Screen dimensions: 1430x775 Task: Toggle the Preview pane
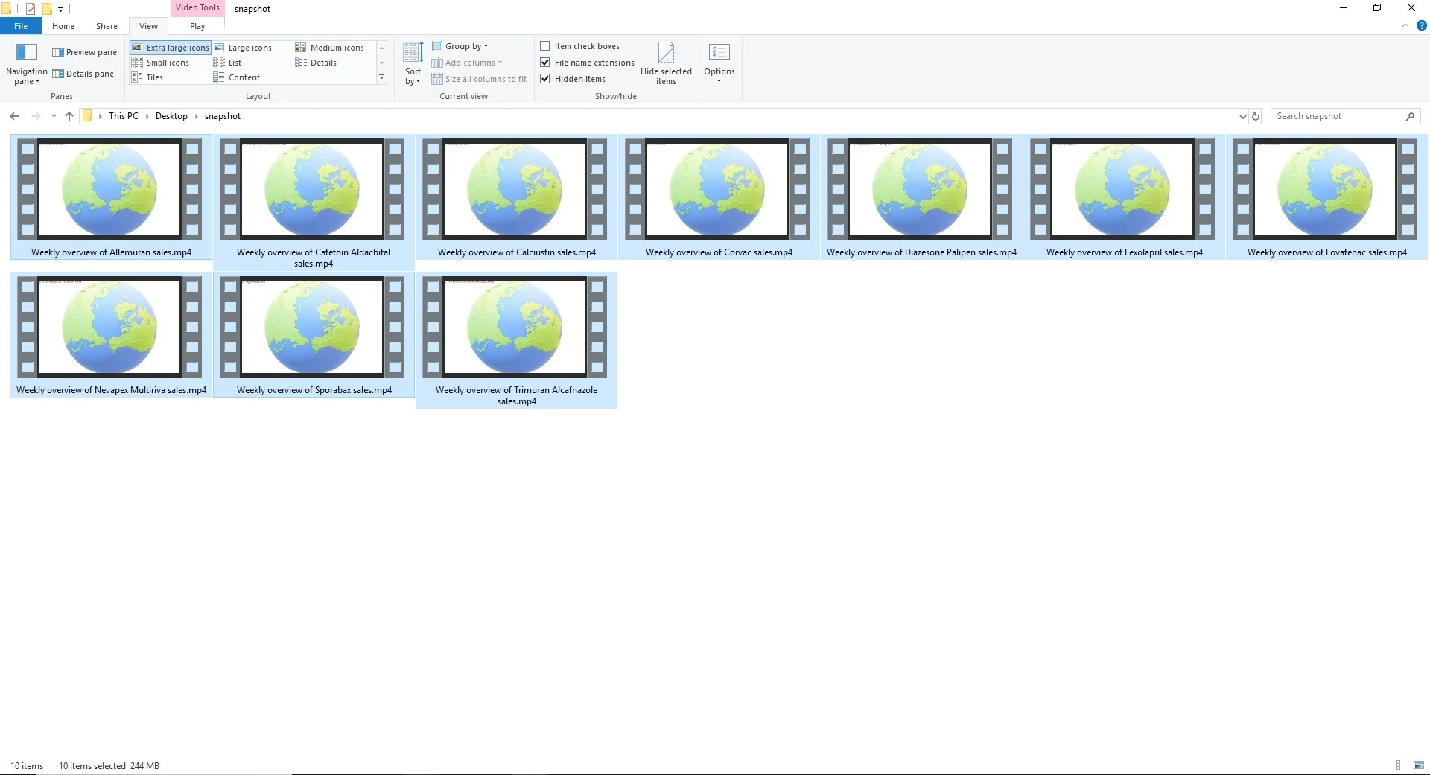[84, 51]
